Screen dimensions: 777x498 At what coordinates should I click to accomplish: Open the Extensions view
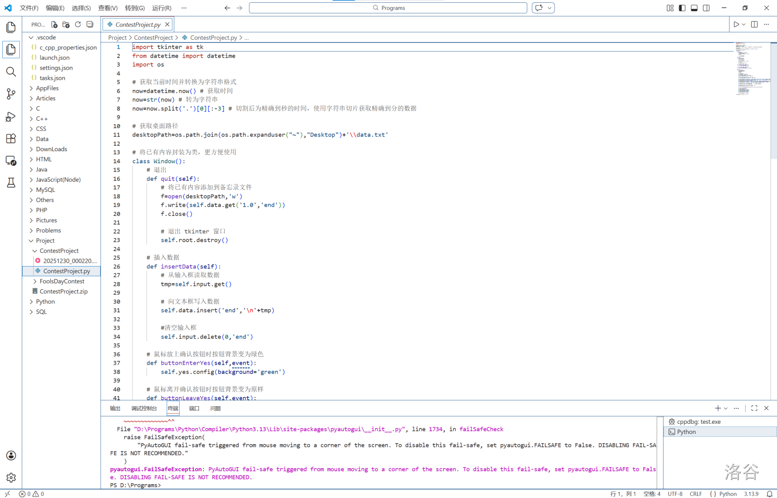[x=11, y=139]
